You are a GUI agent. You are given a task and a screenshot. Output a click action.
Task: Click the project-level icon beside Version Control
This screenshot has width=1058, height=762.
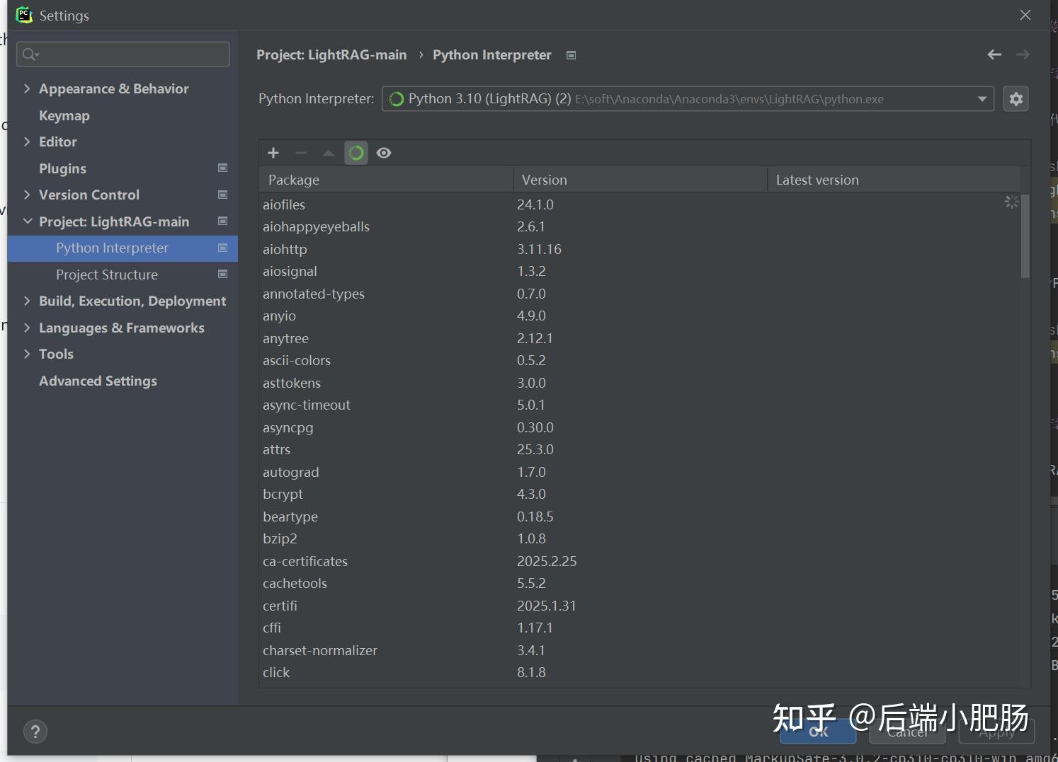(x=223, y=195)
